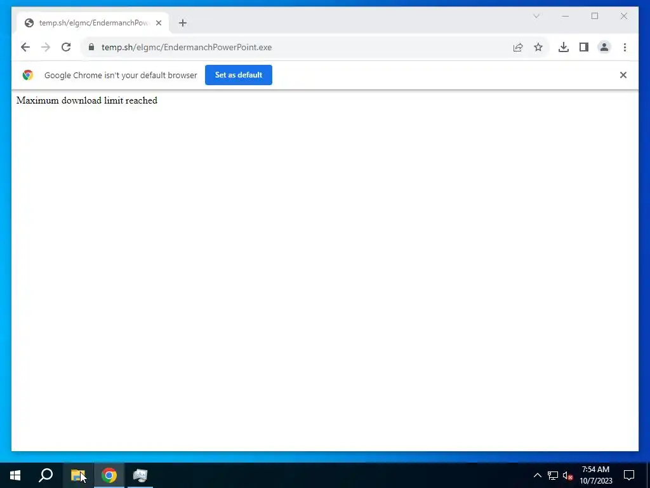Close the Chrome window
650x488 pixels.
pos(624,16)
